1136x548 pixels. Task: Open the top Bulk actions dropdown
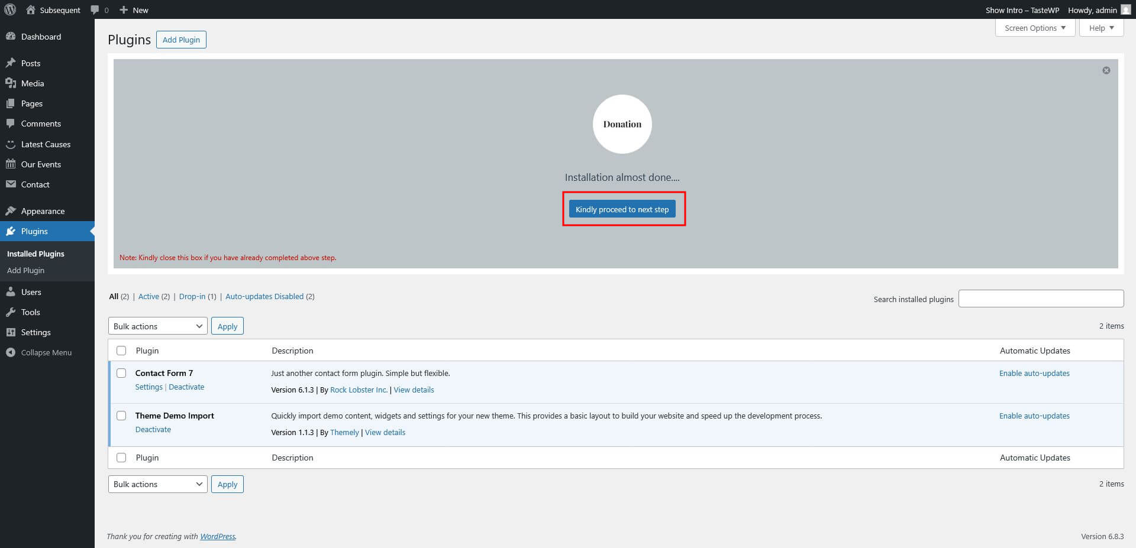157,326
